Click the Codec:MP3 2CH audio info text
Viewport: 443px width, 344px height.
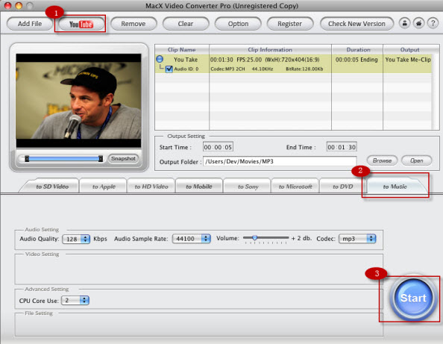[x=227, y=69]
